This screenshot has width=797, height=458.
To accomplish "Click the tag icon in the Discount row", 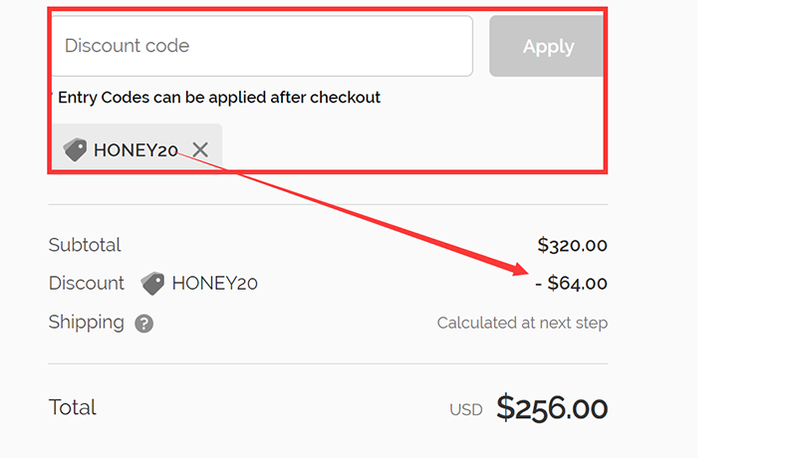I will point(152,284).
